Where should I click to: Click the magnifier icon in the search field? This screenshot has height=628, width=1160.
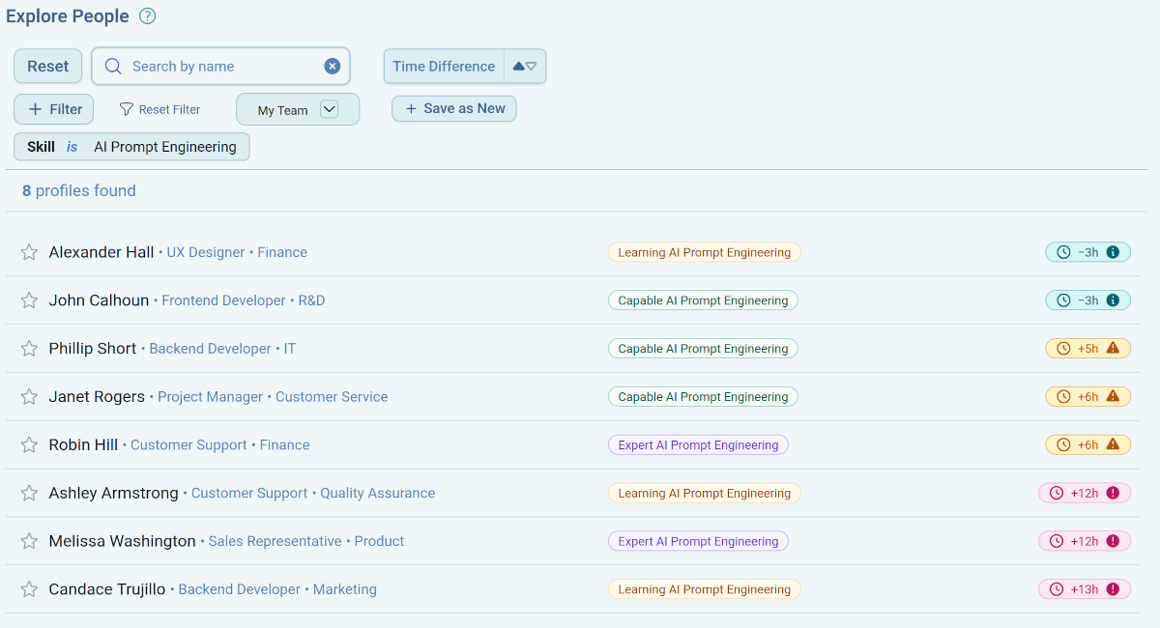pos(112,66)
